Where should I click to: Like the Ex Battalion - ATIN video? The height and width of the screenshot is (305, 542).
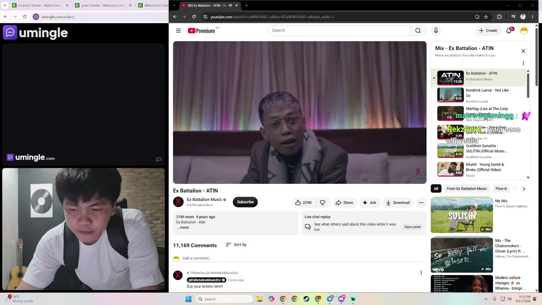pyautogui.click(x=303, y=202)
